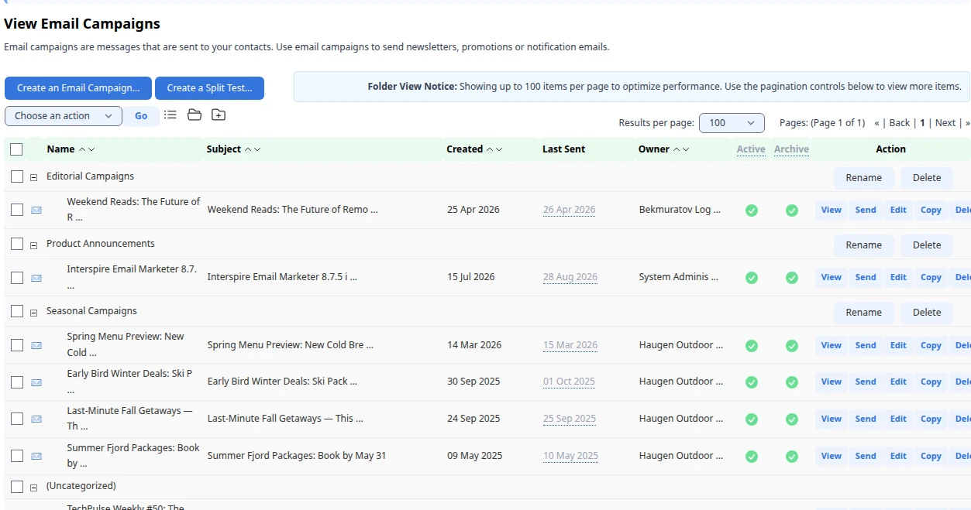
Task: Click last sent date 01 Oct 2025
Action: coord(569,382)
